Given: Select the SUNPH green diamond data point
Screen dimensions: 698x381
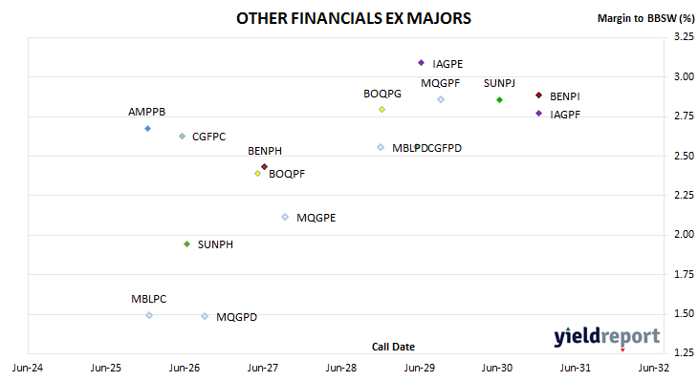Looking at the screenshot, I should point(187,244).
